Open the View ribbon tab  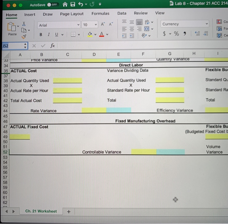click(x=160, y=13)
